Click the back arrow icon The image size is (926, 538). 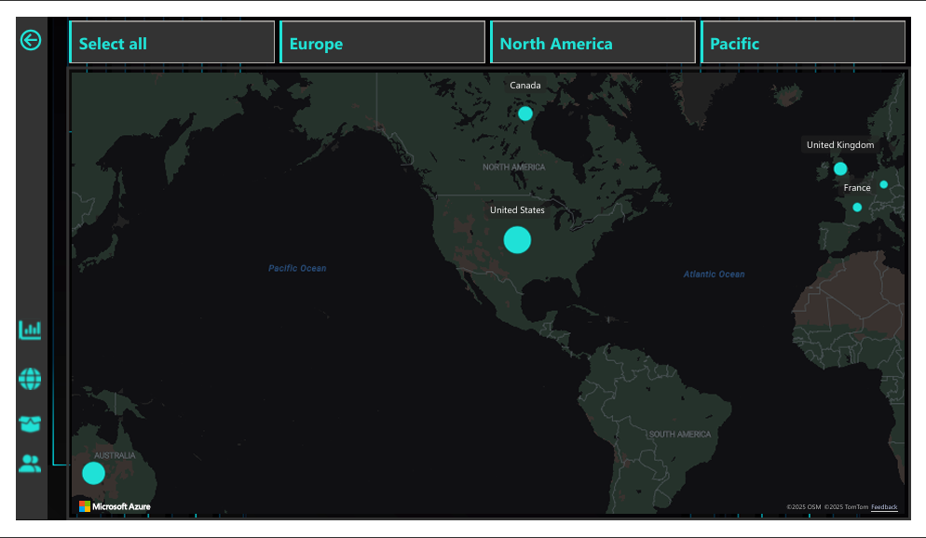pyautogui.click(x=31, y=40)
